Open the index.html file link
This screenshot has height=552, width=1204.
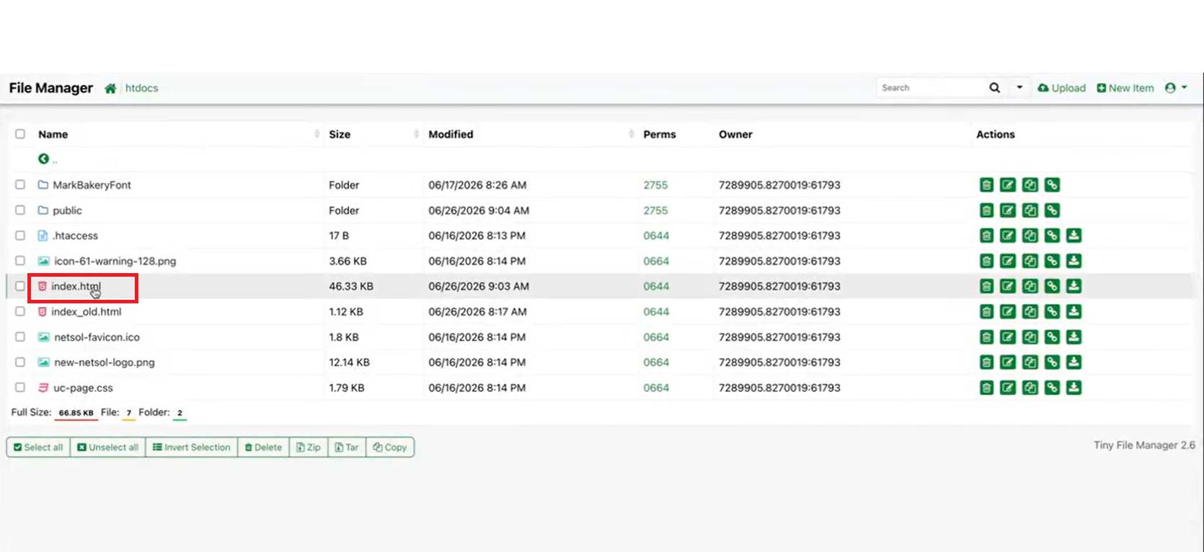tap(76, 286)
